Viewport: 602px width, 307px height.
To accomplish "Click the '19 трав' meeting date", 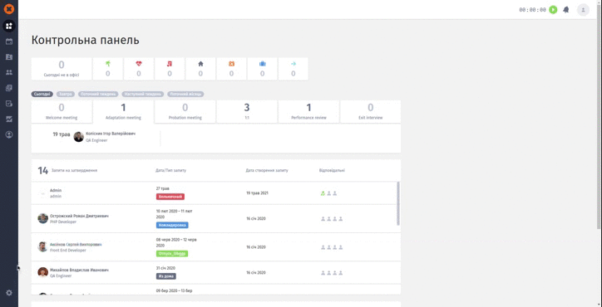I will click(x=62, y=134).
